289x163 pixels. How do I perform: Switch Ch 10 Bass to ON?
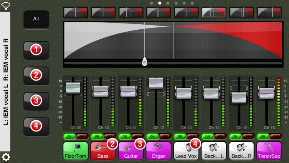pyautogui.click(x=97, y=136)
